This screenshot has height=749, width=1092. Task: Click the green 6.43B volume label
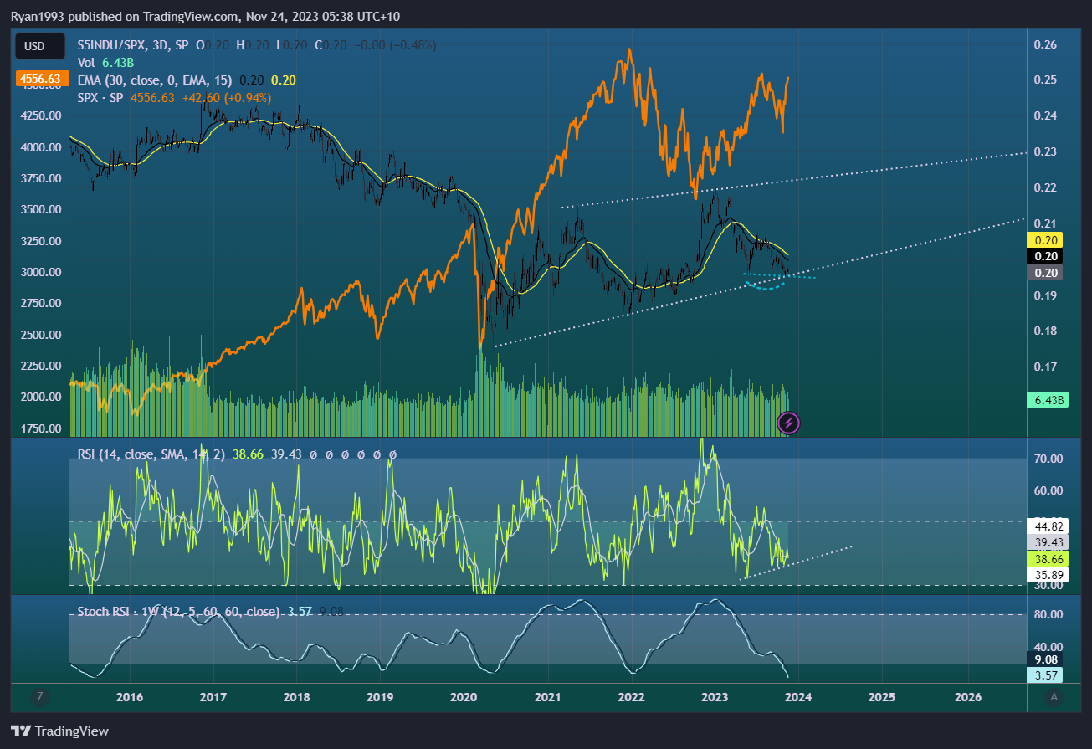(x=1048, y=401)
